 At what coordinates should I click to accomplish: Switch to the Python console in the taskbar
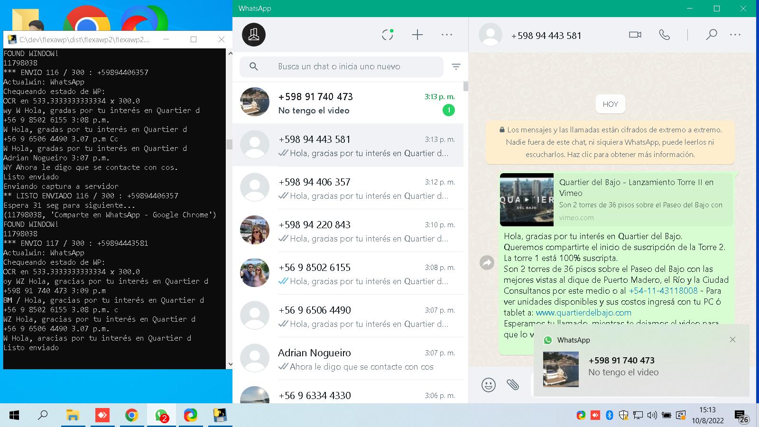point(220,416)
